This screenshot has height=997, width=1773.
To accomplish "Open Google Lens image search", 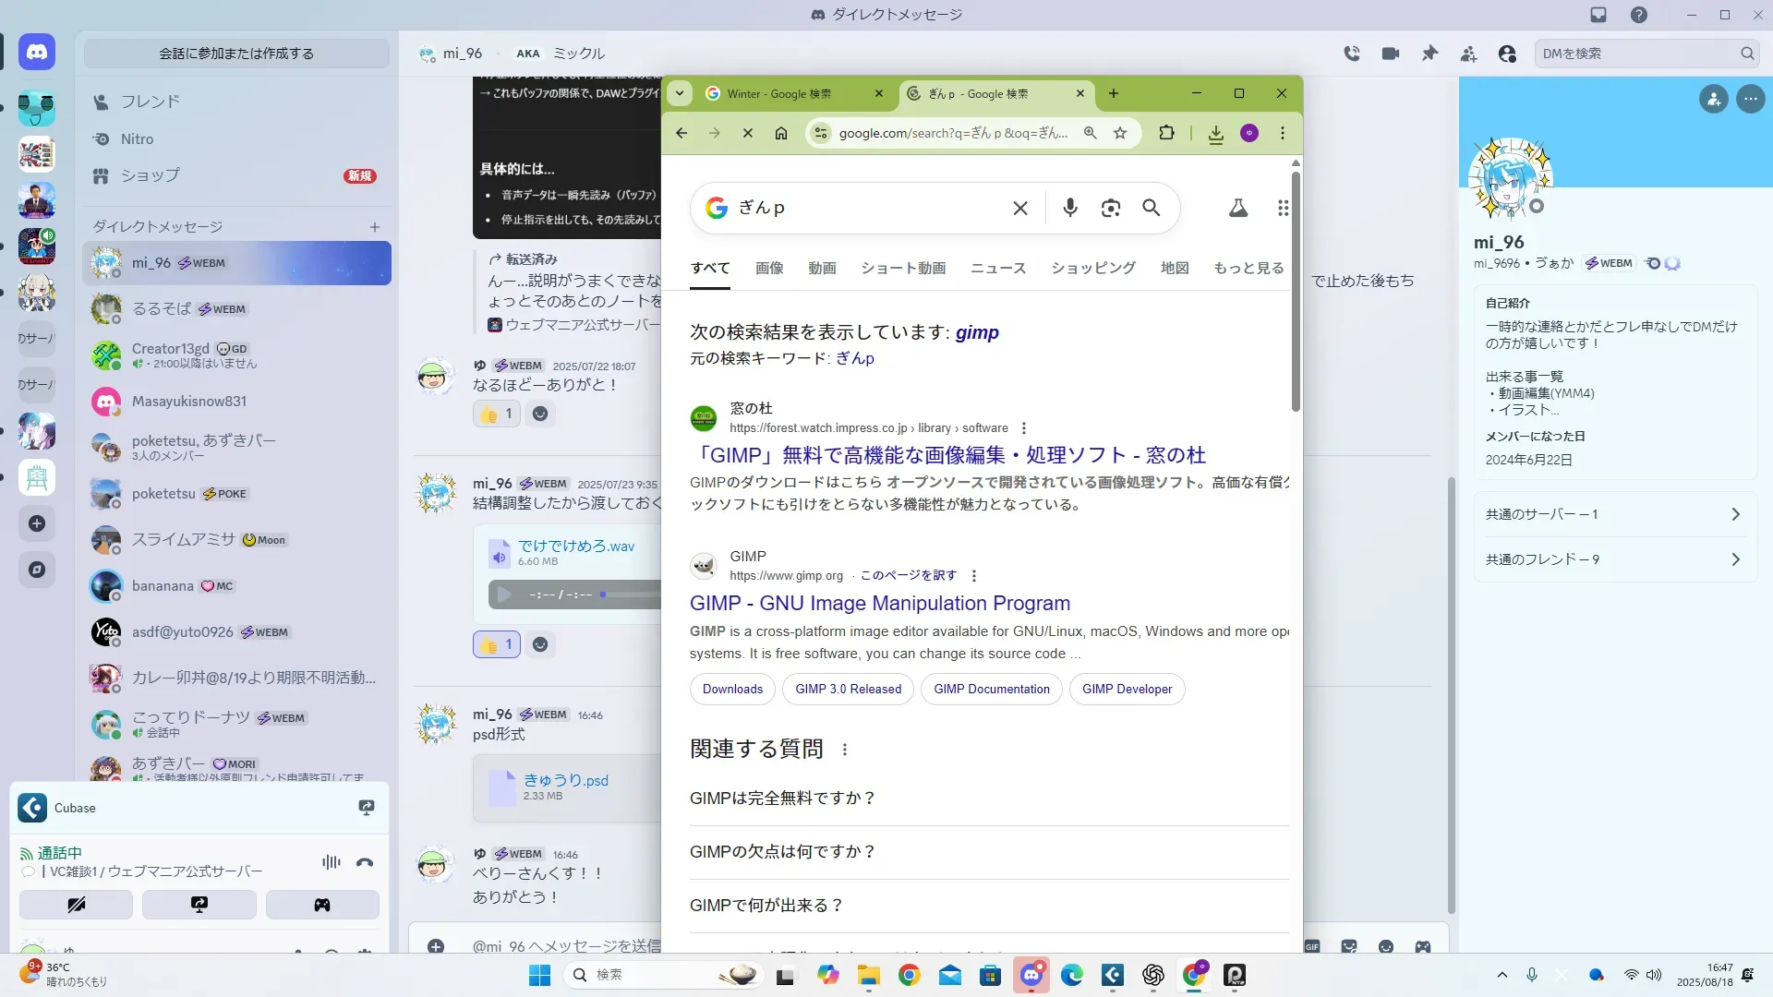I will 1110,208.
